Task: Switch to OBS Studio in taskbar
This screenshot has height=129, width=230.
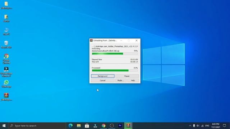Action: tap(112, 126)
